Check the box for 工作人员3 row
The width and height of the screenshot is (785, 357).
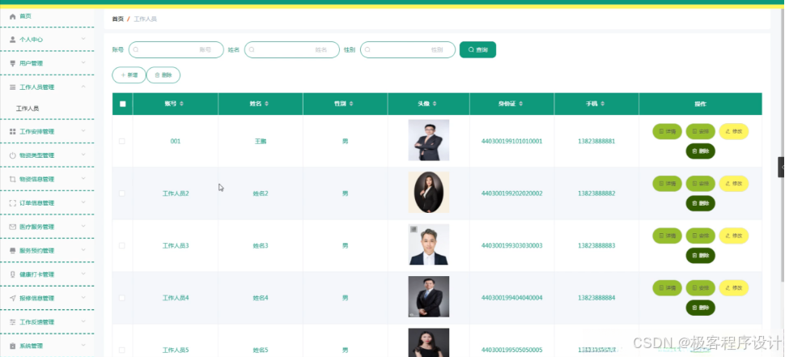(x=122, y=245)
